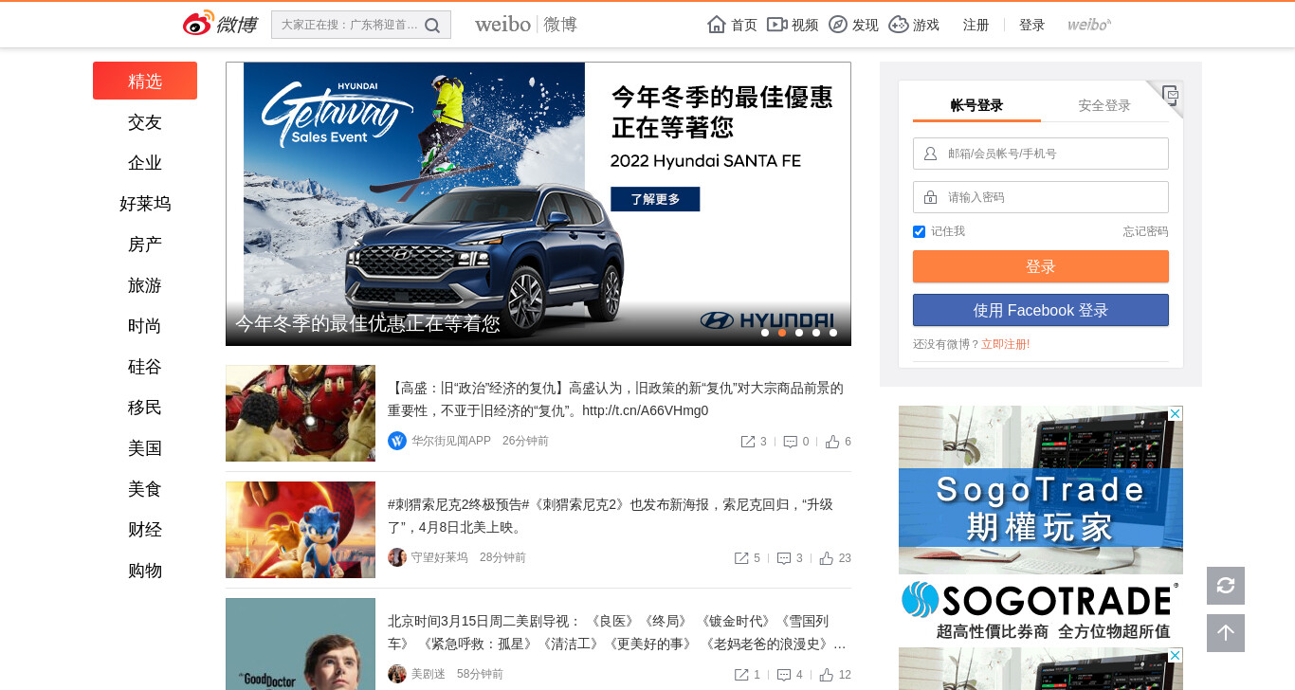Select fourth carousel dot indicator
The image size is (1295, 690).
pyautogui.click(x=816, y=333)
